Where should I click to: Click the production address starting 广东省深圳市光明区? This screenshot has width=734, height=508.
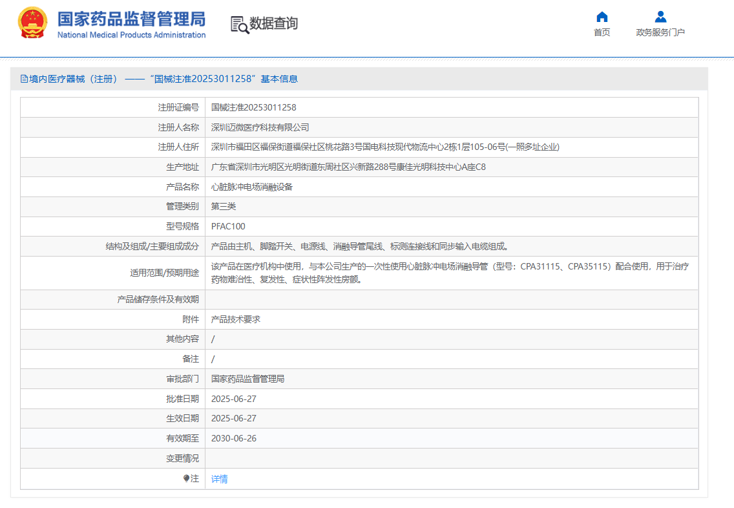348,167
